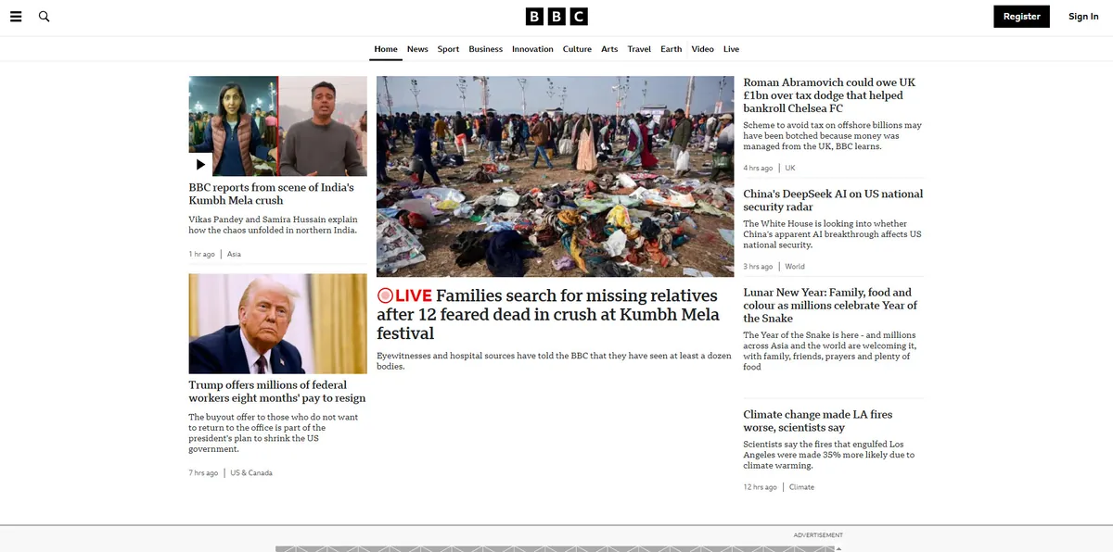Click the '12 hrs ago' timestamp
Screen dimensions: 1113x552
click(x=760, y=486)
